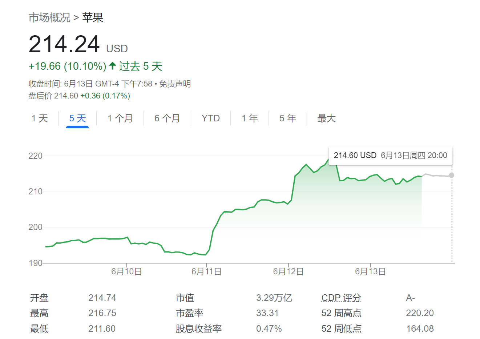Click the 市值 value 3.29万亿
Screen dimensions: 480x339
(274, 298)
